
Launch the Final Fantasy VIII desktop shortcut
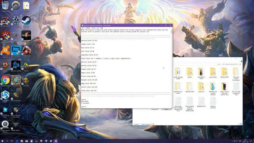click(26, 36)
